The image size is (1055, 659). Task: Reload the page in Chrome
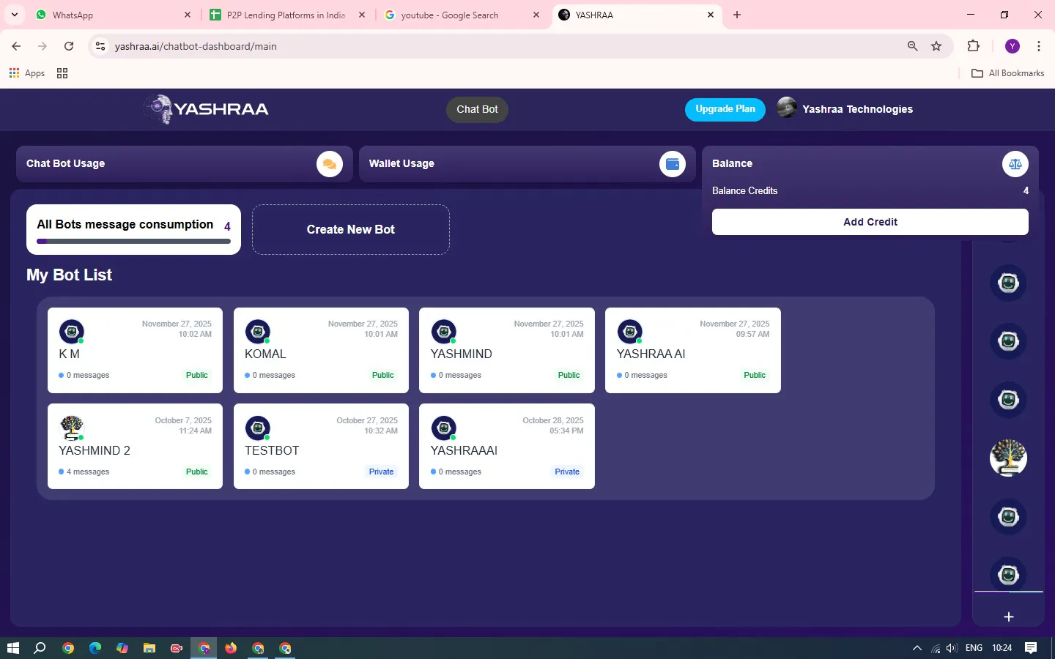click(69, 46)
